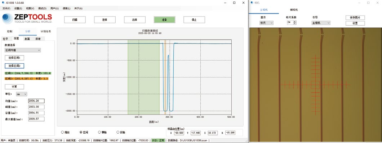Click the 进样 button
382x143 pixels.
pyautogui.click(x=105, y=20)
